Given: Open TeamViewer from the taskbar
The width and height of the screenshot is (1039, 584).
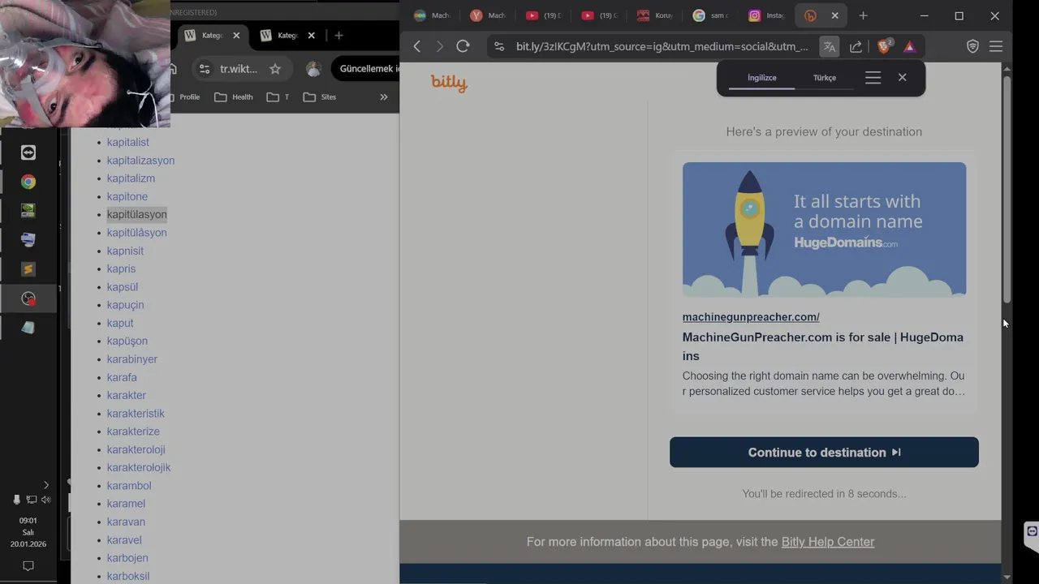Looking at the screenshot, I should (x=28, y=152).
